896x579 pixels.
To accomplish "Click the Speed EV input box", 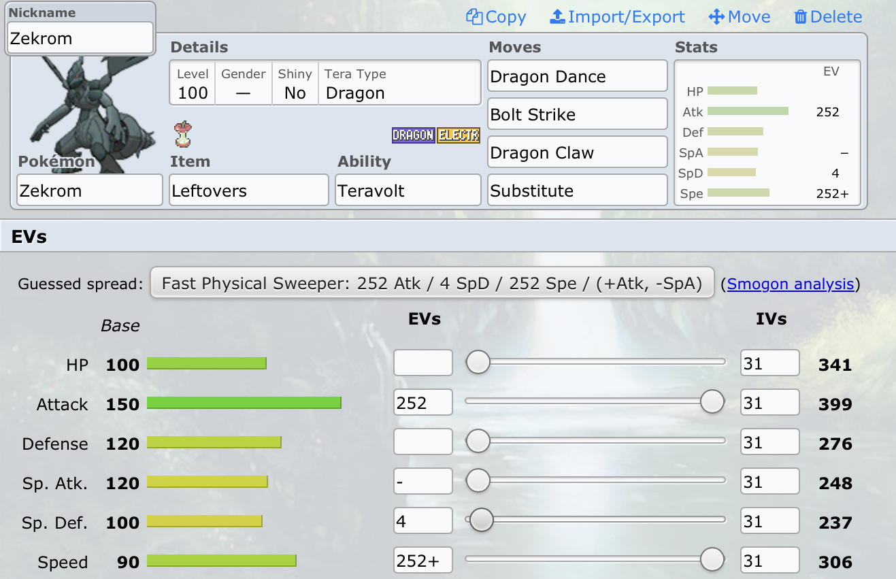I will (423, 561).
